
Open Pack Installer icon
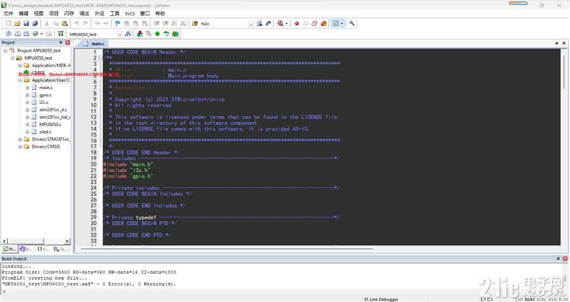click(x=175, y=34)
